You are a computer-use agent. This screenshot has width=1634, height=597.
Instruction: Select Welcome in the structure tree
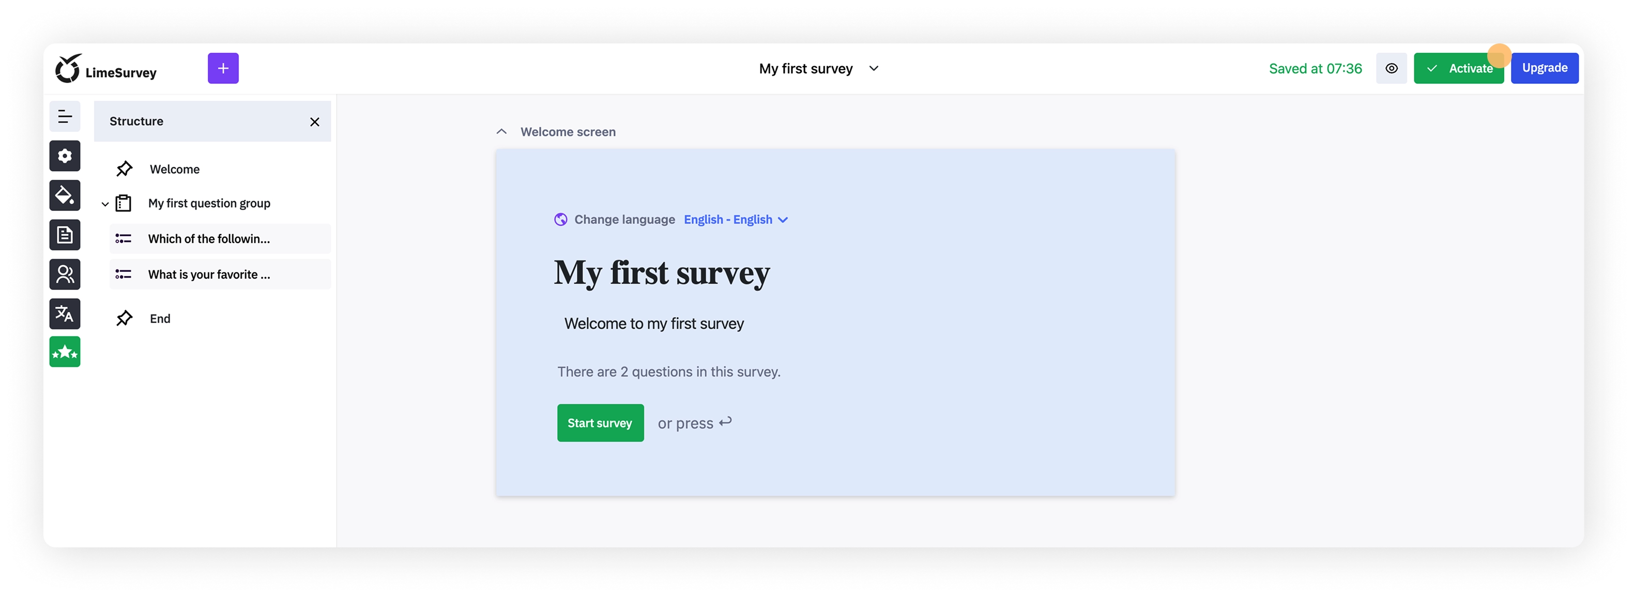click(174, 170)
